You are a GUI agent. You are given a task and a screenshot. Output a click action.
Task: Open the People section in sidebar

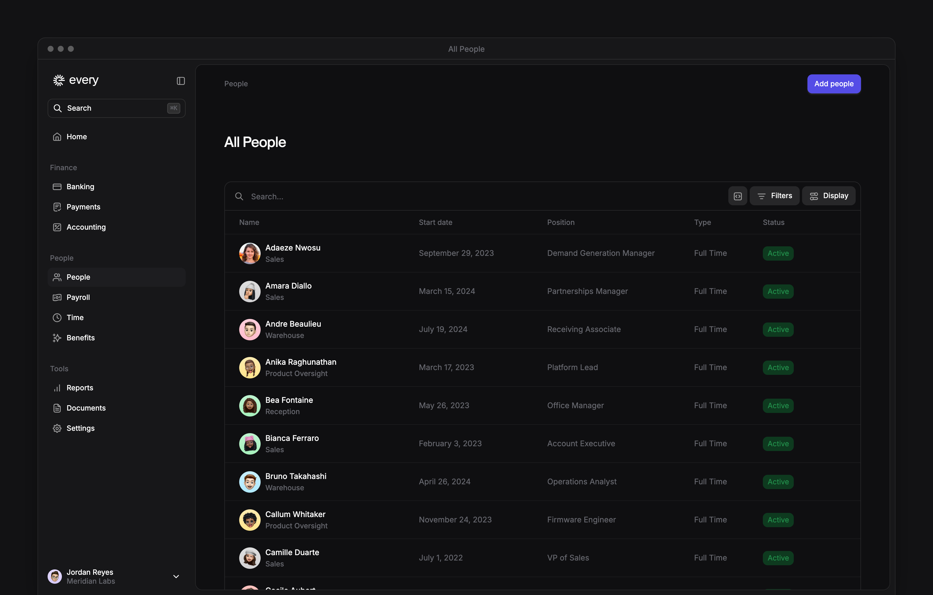117,277
